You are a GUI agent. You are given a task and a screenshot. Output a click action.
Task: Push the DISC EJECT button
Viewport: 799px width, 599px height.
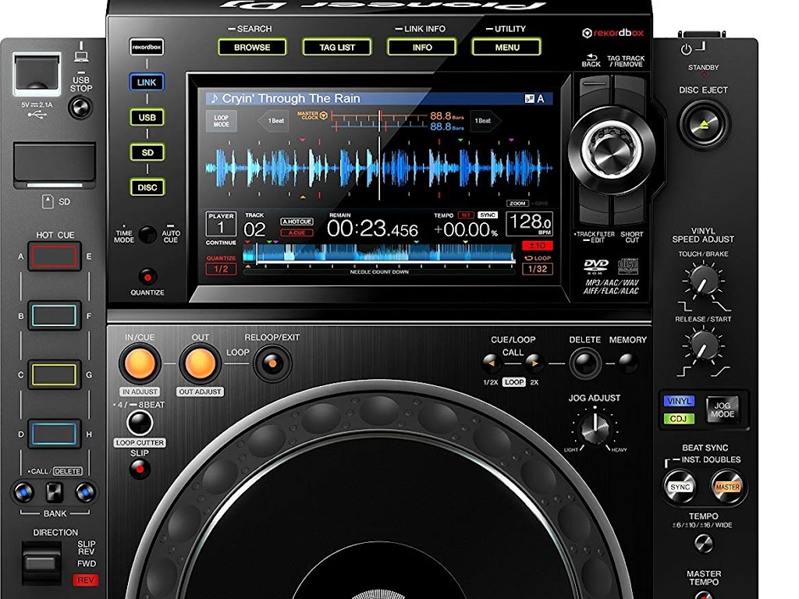pos(704,124)
